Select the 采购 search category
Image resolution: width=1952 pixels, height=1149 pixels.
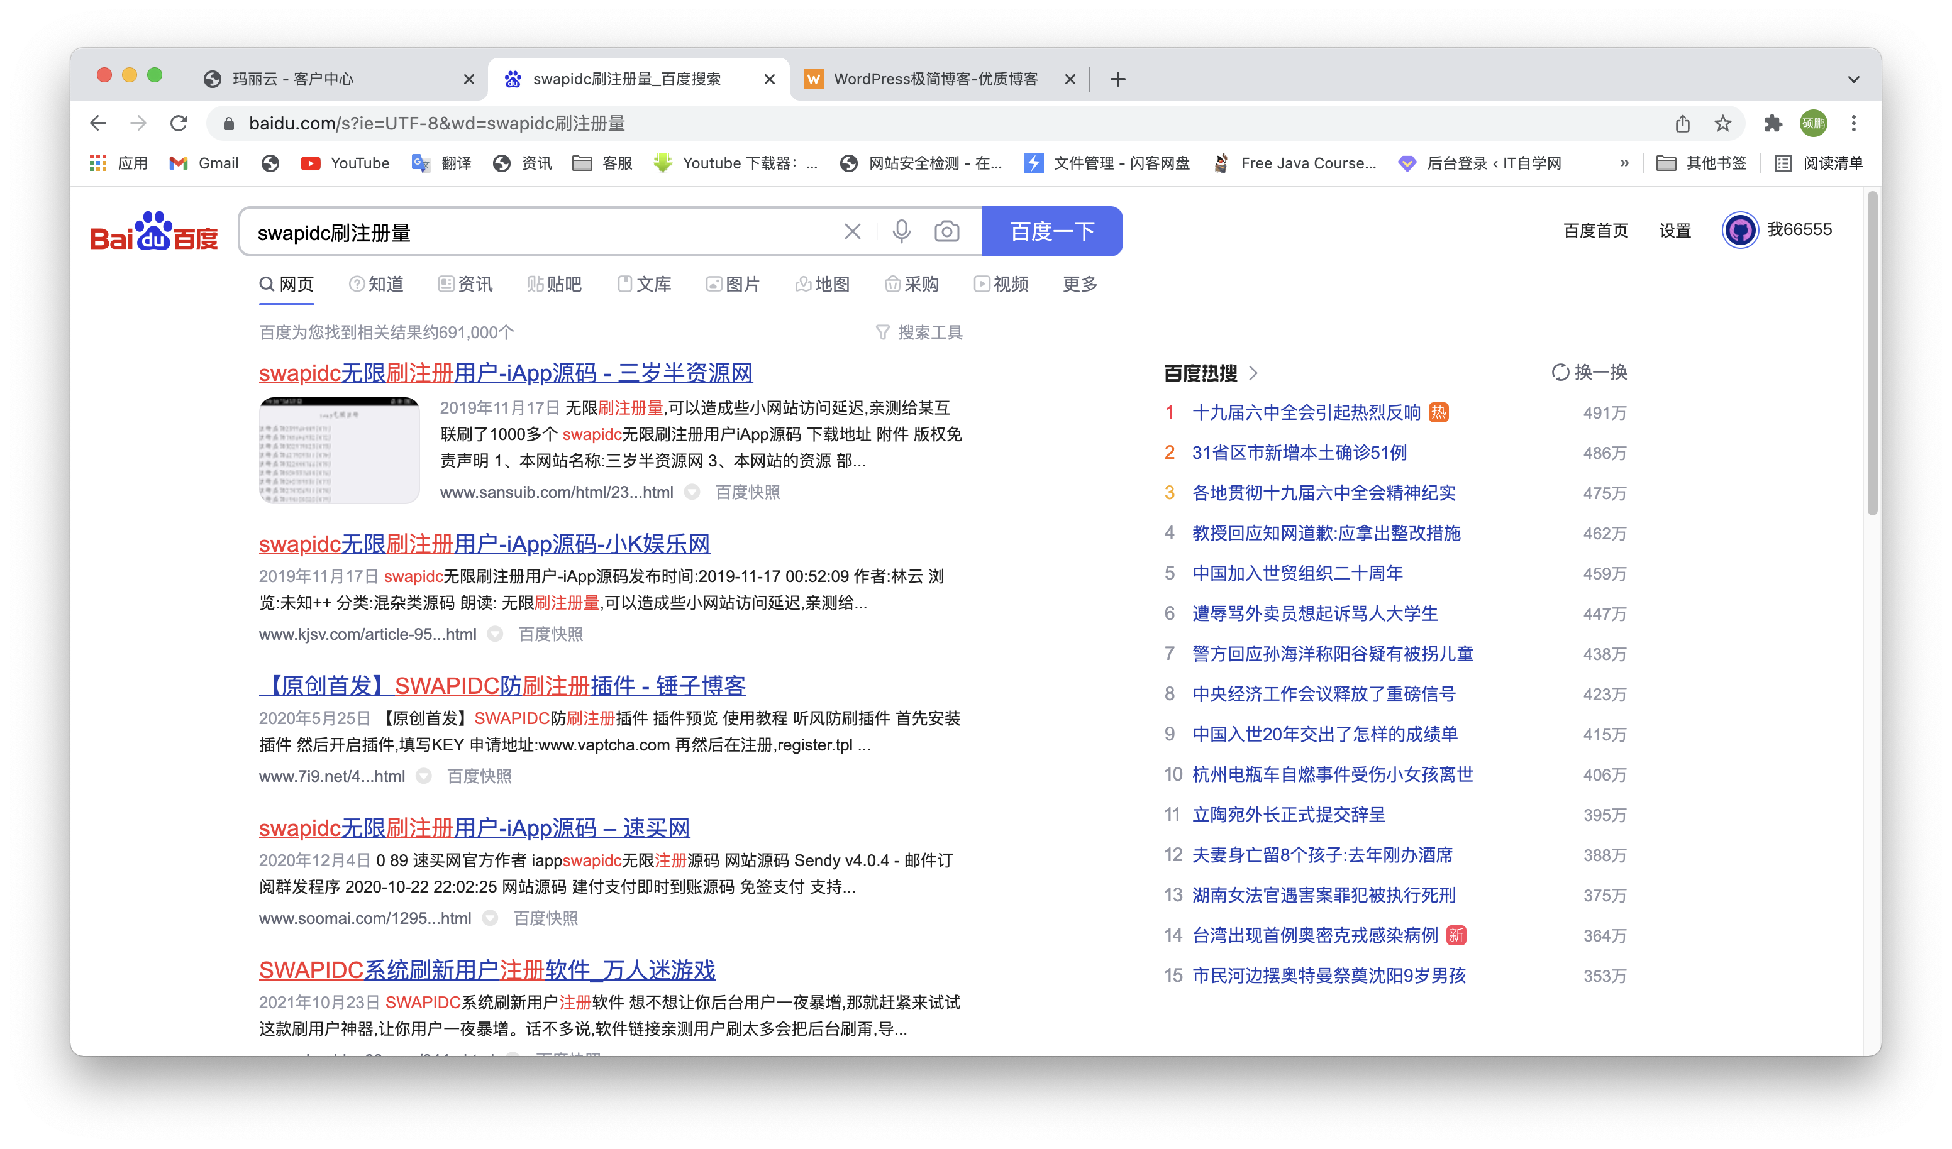tap(912, 284)
